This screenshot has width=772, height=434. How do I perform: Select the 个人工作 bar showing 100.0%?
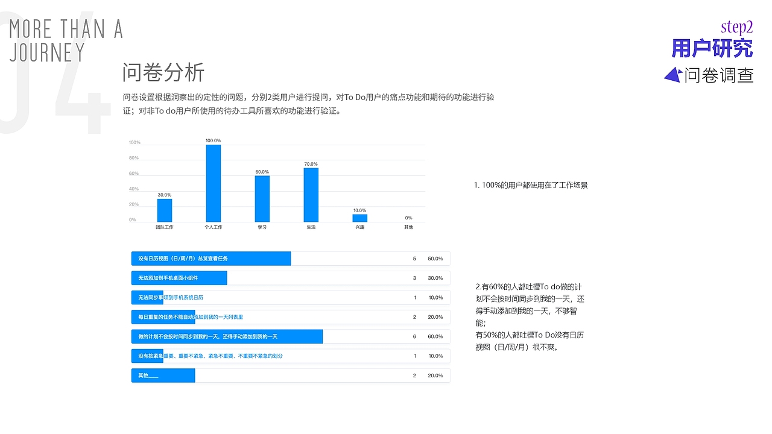(214, 184)
